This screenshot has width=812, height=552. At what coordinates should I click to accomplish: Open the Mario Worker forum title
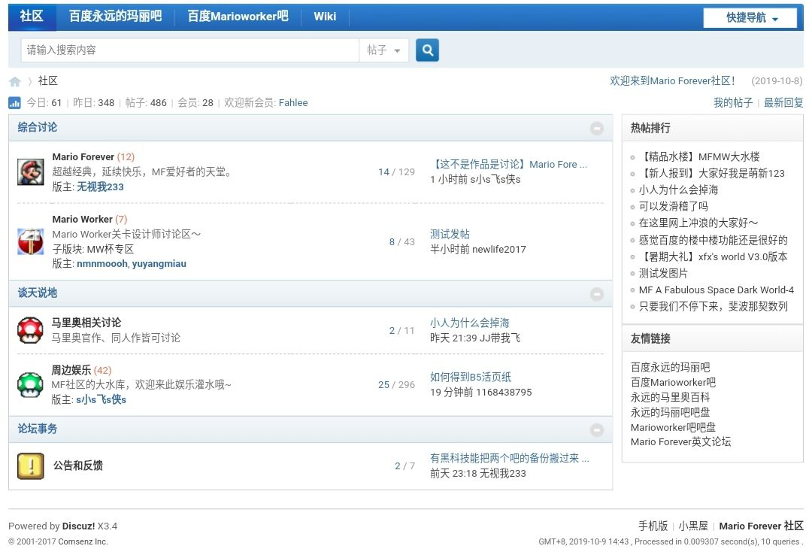[x=83, y=219]
